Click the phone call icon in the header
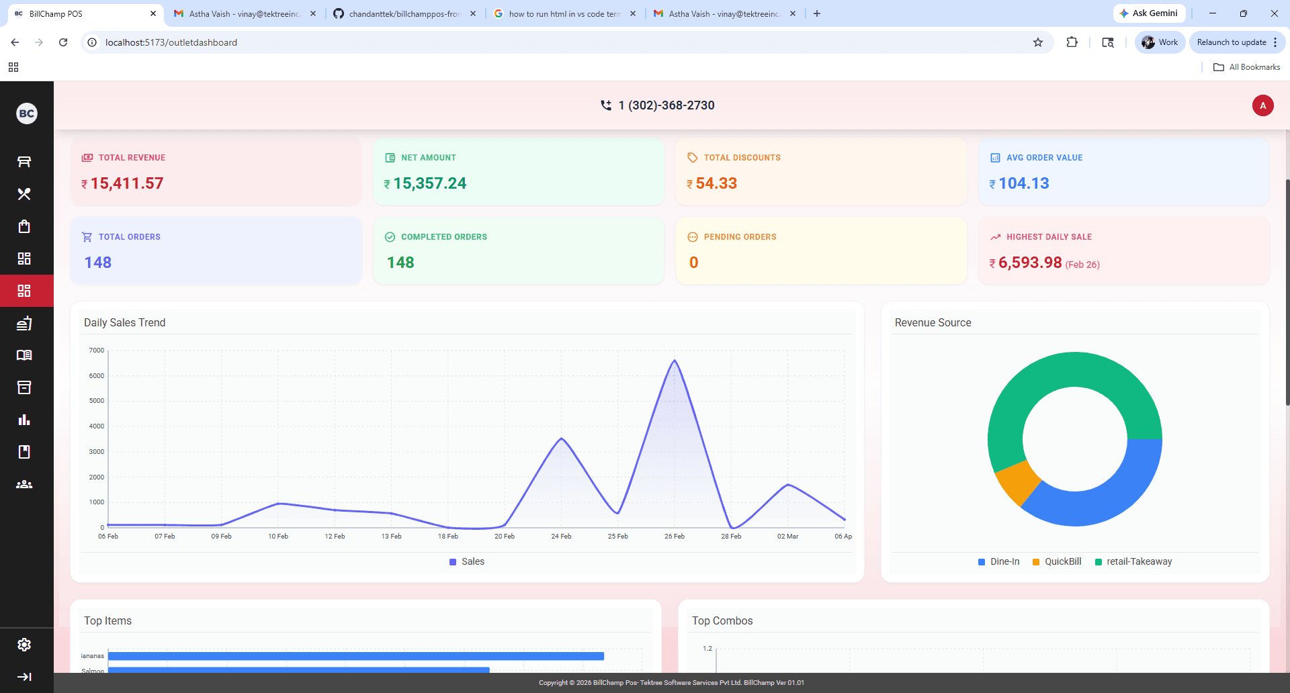 (x=606, y=105)
